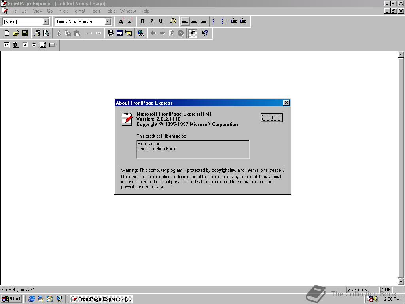
Task: Insert a WebBot Component via robot icon
Action: pyautogui.click(x=111, y=33)
